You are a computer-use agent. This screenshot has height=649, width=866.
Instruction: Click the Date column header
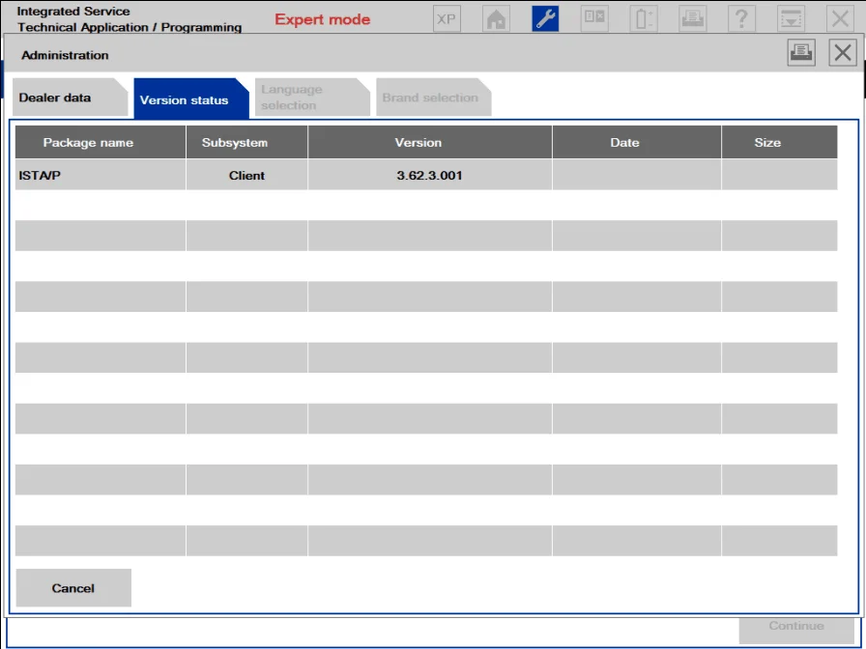click(x=623, y=141)
